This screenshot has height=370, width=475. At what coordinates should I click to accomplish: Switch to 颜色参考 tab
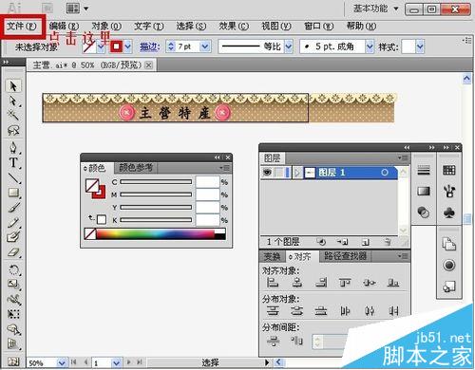pos(136,168)
